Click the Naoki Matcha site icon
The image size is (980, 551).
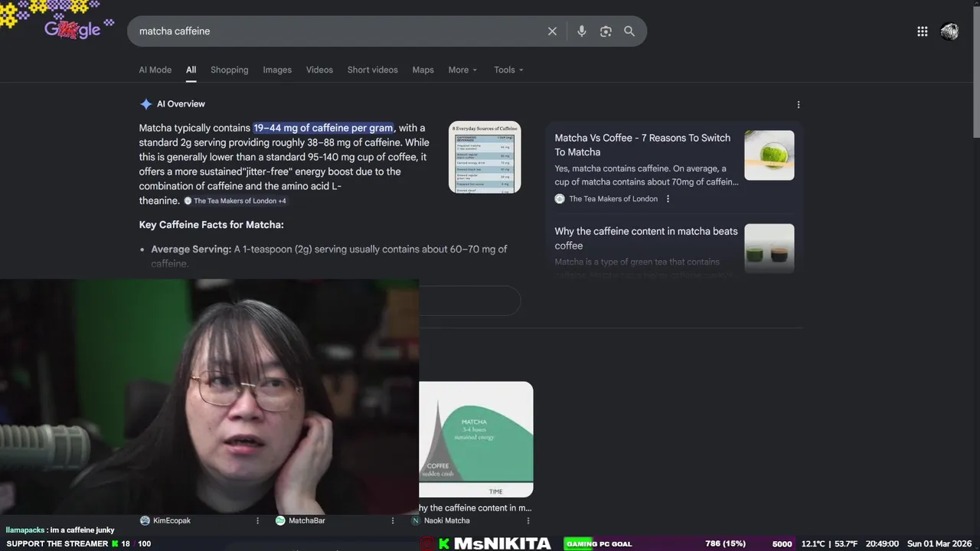[x=416, y=520]
